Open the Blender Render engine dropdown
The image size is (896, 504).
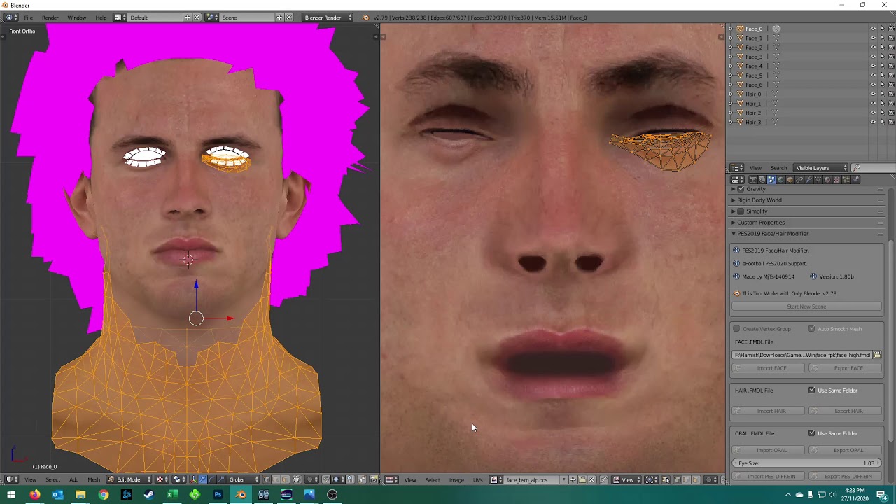coord(328,17)
